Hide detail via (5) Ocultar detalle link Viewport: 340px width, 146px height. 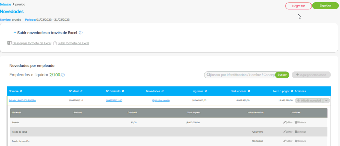click(161, 101)
